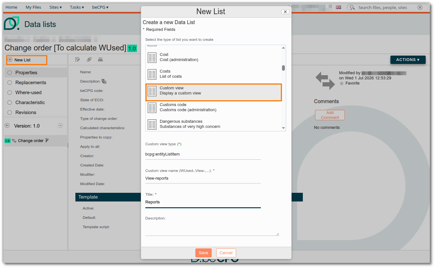This screenshot has width=435, height=268.
Task: Select the Where-used radio item
Action: (x=10, y=93)
